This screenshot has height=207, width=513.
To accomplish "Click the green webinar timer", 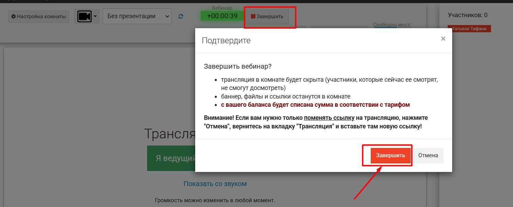I will 222,16.
